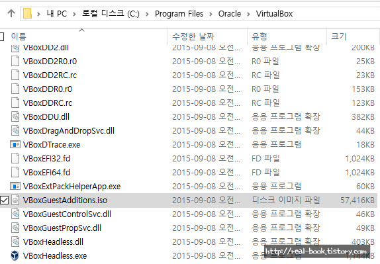The height and width of the screenshot is (264, 380).
Task: Select the VBoxDDRC.rc file name
Action: pos(48,103)
